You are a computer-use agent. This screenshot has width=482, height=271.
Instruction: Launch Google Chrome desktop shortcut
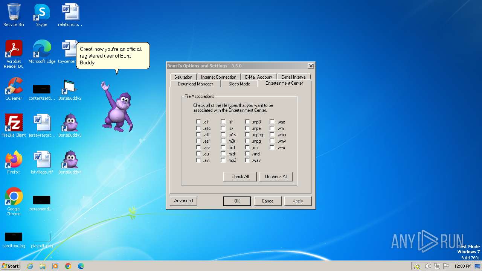[x=14, y=202]
